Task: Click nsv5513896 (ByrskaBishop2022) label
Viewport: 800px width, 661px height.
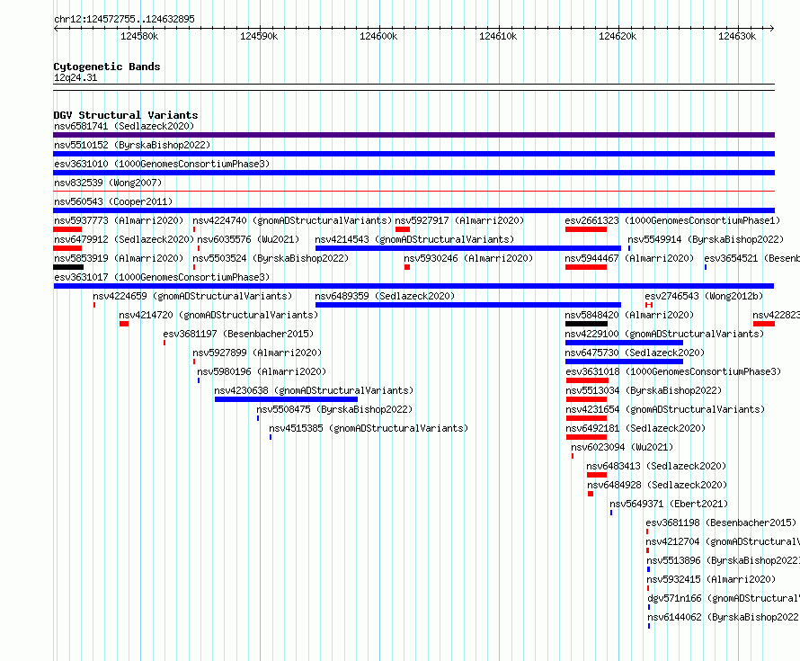Action: click(x=723, y=560)
